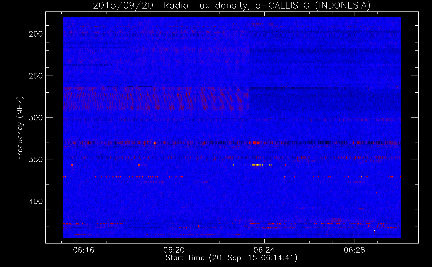Click the 350 frequency tick label
This screenshot has width=432, height=267.
pyautogui.click(x=36, y=159)
